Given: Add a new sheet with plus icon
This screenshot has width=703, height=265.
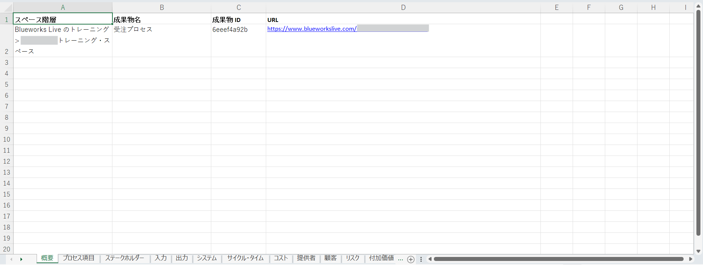Looking at the screenshot, I should pos(411,259).
